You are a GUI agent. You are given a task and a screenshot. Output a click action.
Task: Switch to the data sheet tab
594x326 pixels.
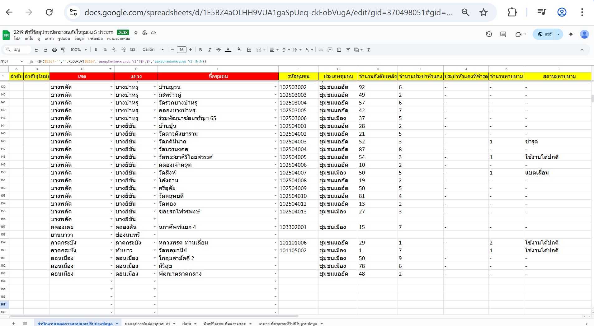tap(187, 324)
